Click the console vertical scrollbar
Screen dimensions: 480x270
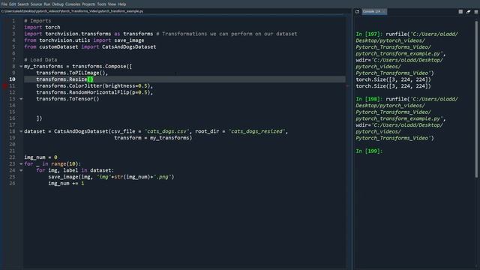(476, 98)
